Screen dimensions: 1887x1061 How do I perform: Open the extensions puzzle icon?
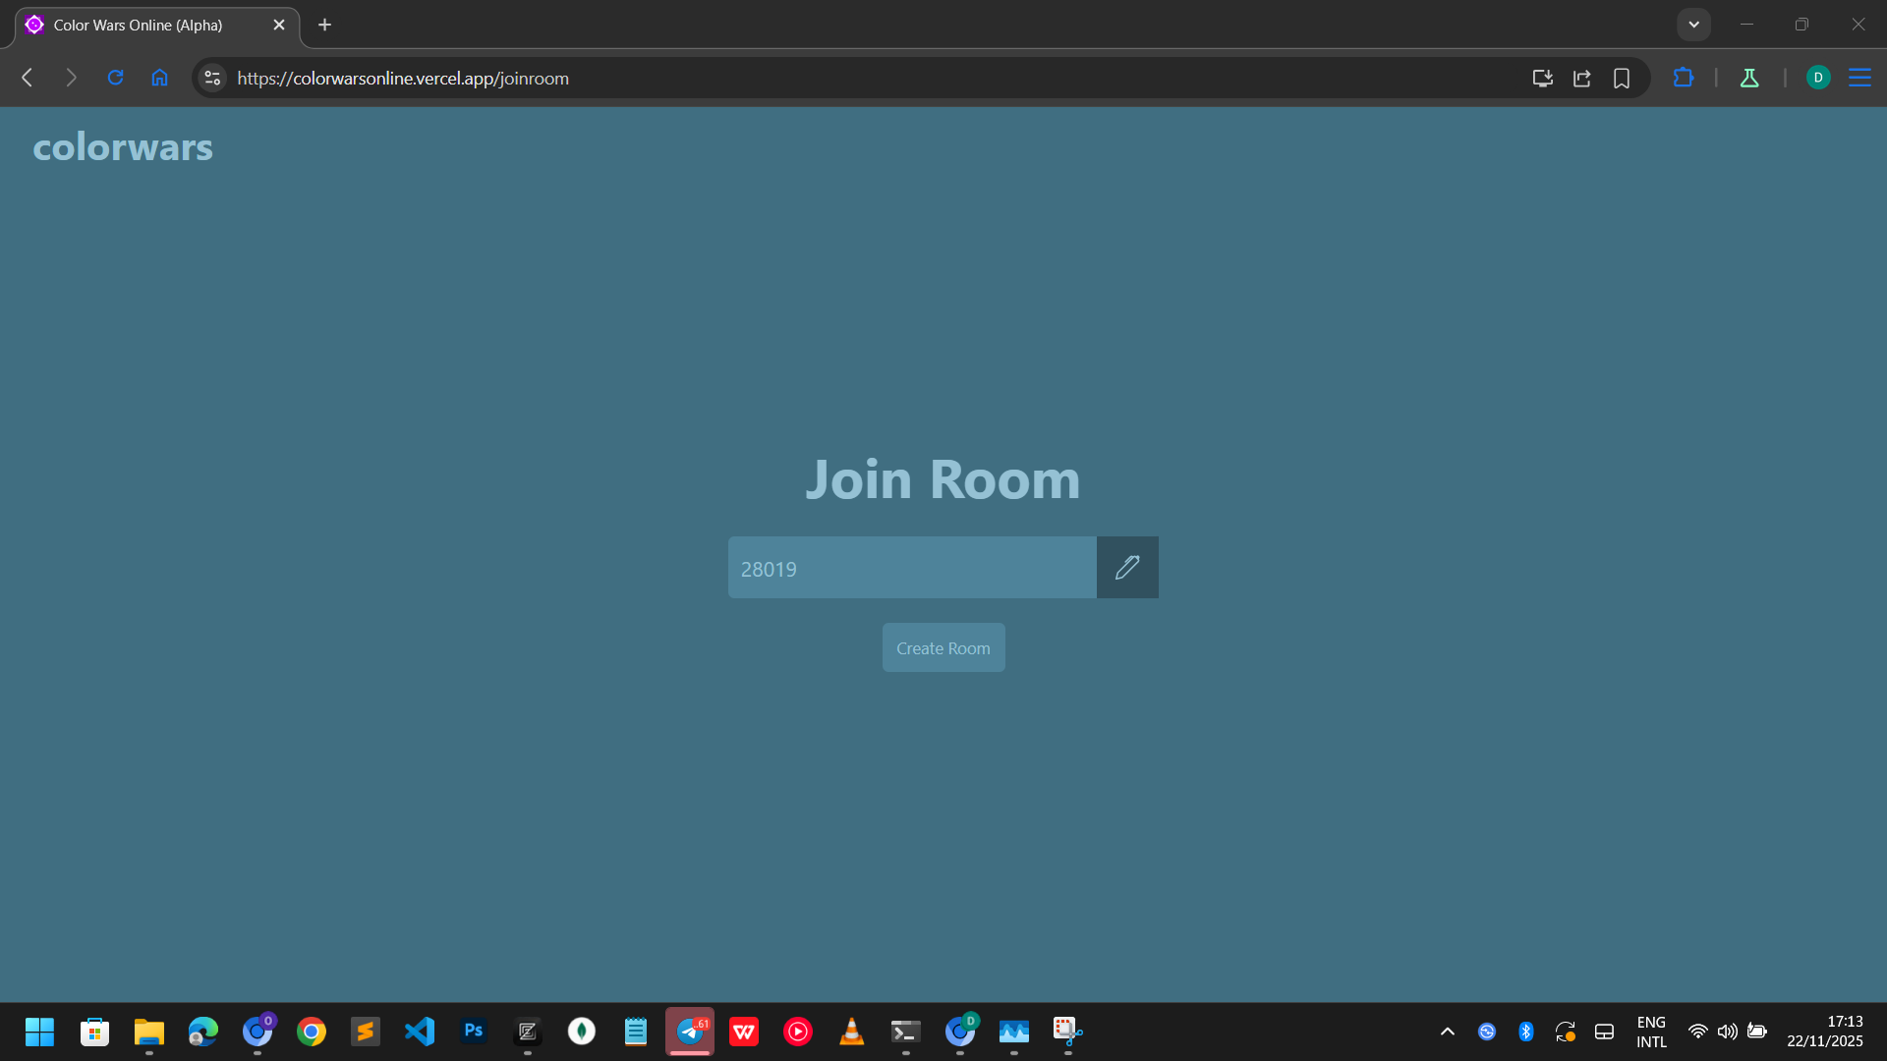(1683, 78)
